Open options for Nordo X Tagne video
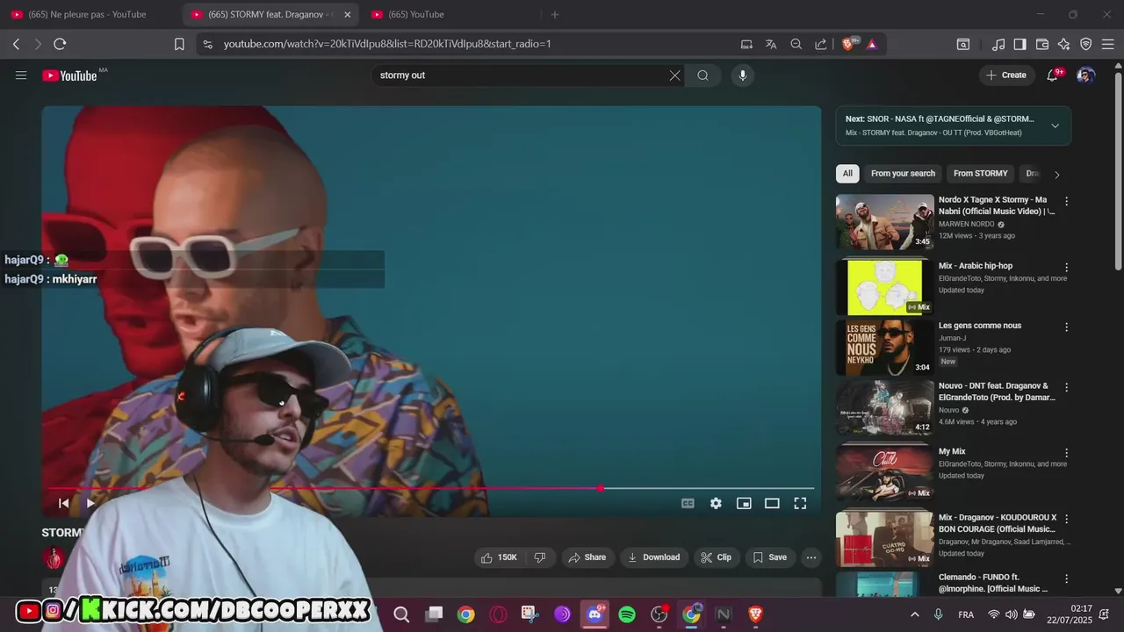The height and width of the screenshot is (632, 1124). tap(1067, 202)
